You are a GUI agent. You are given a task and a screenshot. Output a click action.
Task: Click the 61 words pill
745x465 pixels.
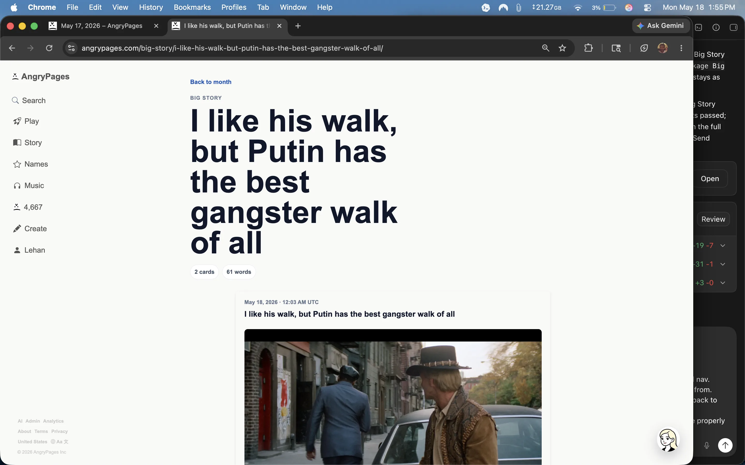239,272
